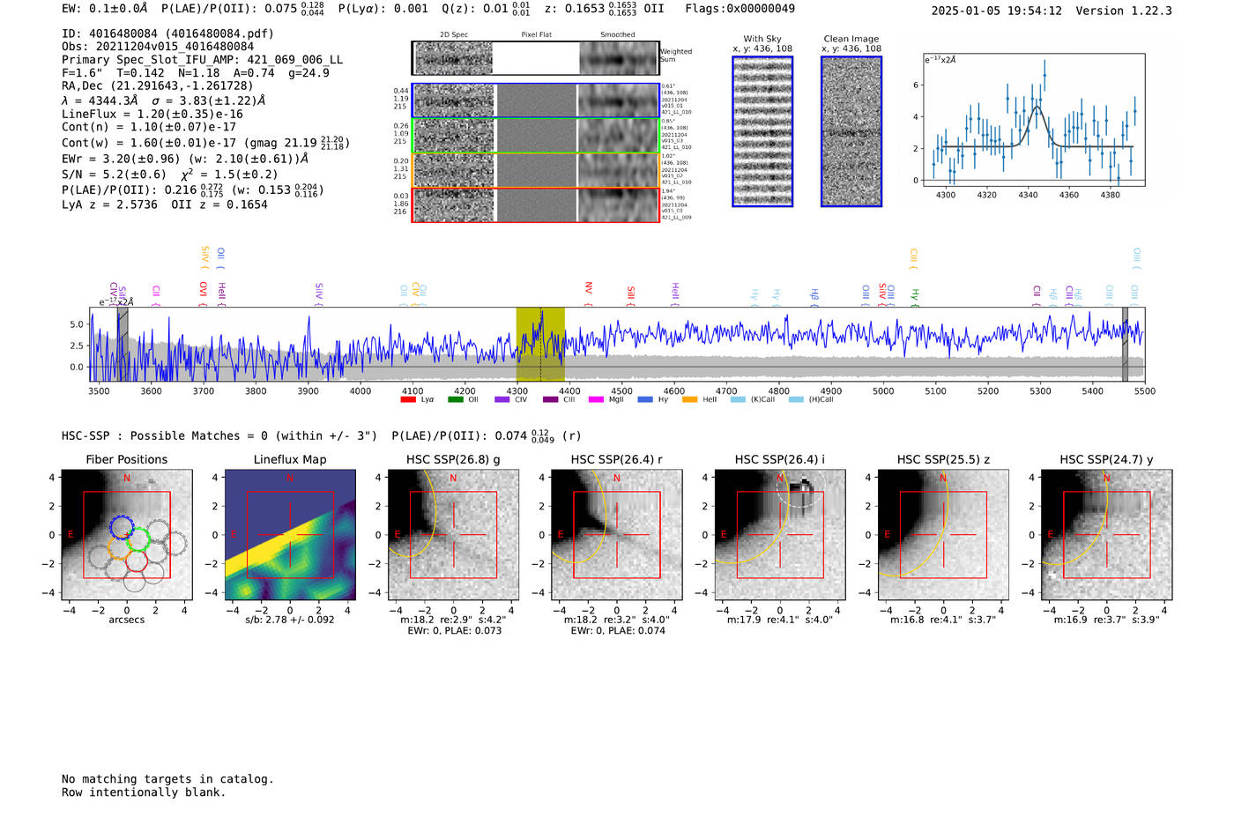Click 's/b: 2.78 +/- 0.092' under Lineflux Map
1234x840 pixels.
click(290, 620)
